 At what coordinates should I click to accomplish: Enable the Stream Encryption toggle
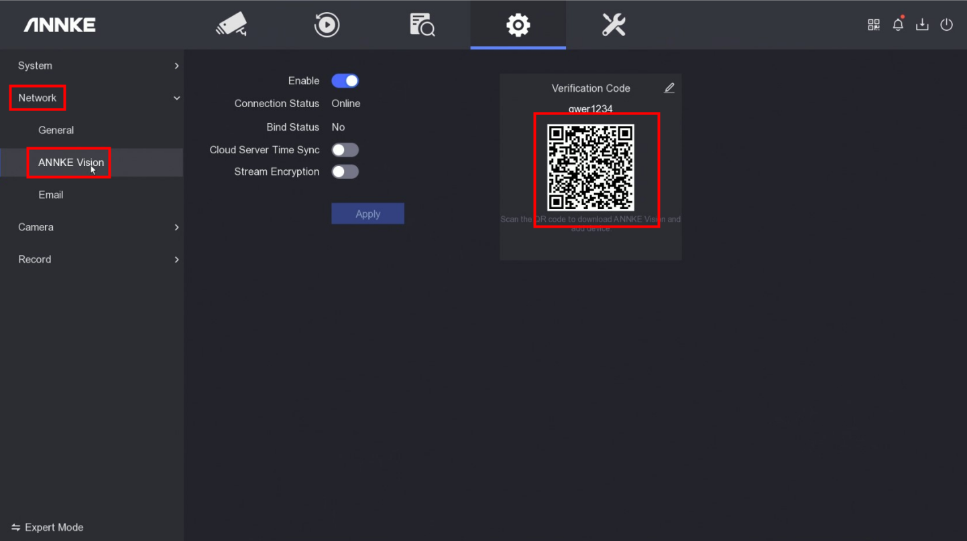[345, 172]
